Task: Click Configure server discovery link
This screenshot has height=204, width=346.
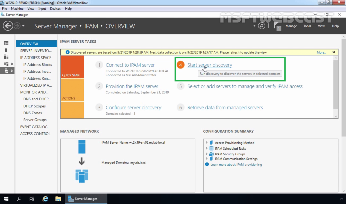Action: pyautogui.click(x=133, y=108)
